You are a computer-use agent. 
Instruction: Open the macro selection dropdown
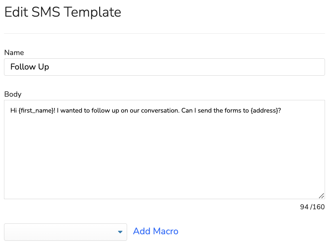point(65,232)
